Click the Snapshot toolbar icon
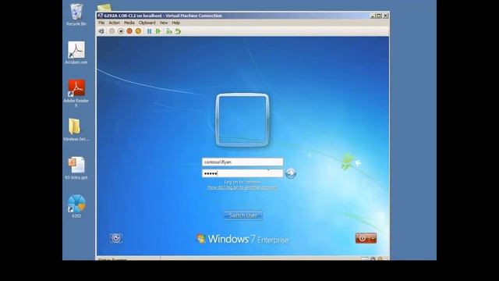Viewport: 499px width, 281px height. pyautogui.click(x=169, y=31)
